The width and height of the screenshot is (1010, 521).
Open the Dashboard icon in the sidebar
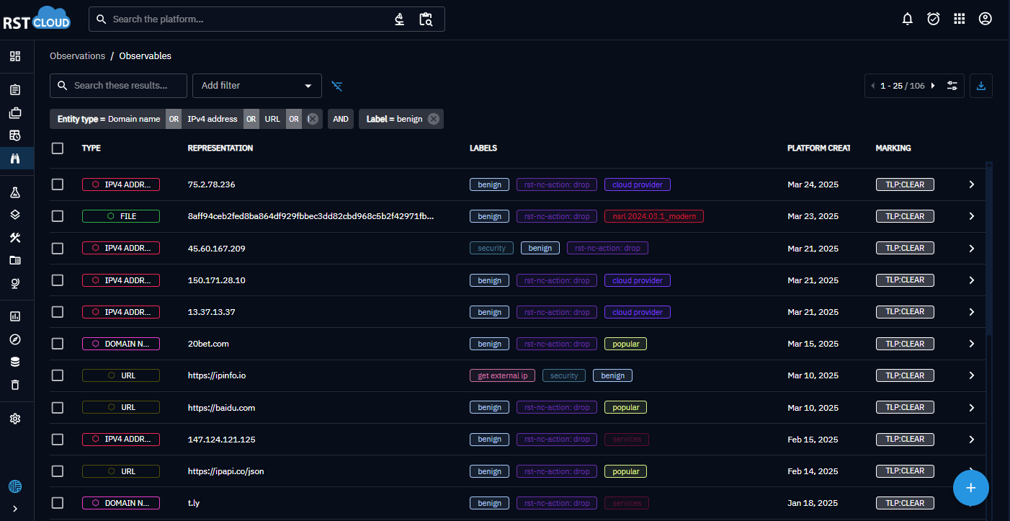(15, 56)
